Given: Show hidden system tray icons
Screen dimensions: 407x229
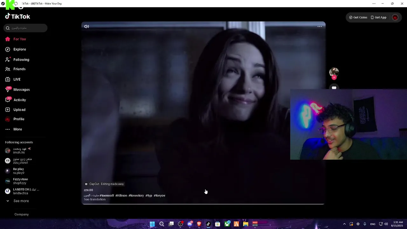Looking at the screenshot, I should pyautogui.click(x=344, y=224).
